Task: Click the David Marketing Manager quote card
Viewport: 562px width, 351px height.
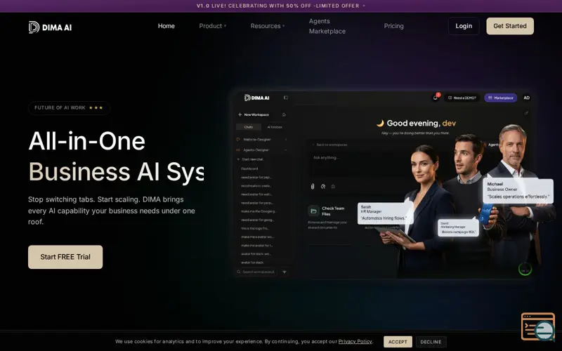Action: pyautogui.click(x=458, y=227)
